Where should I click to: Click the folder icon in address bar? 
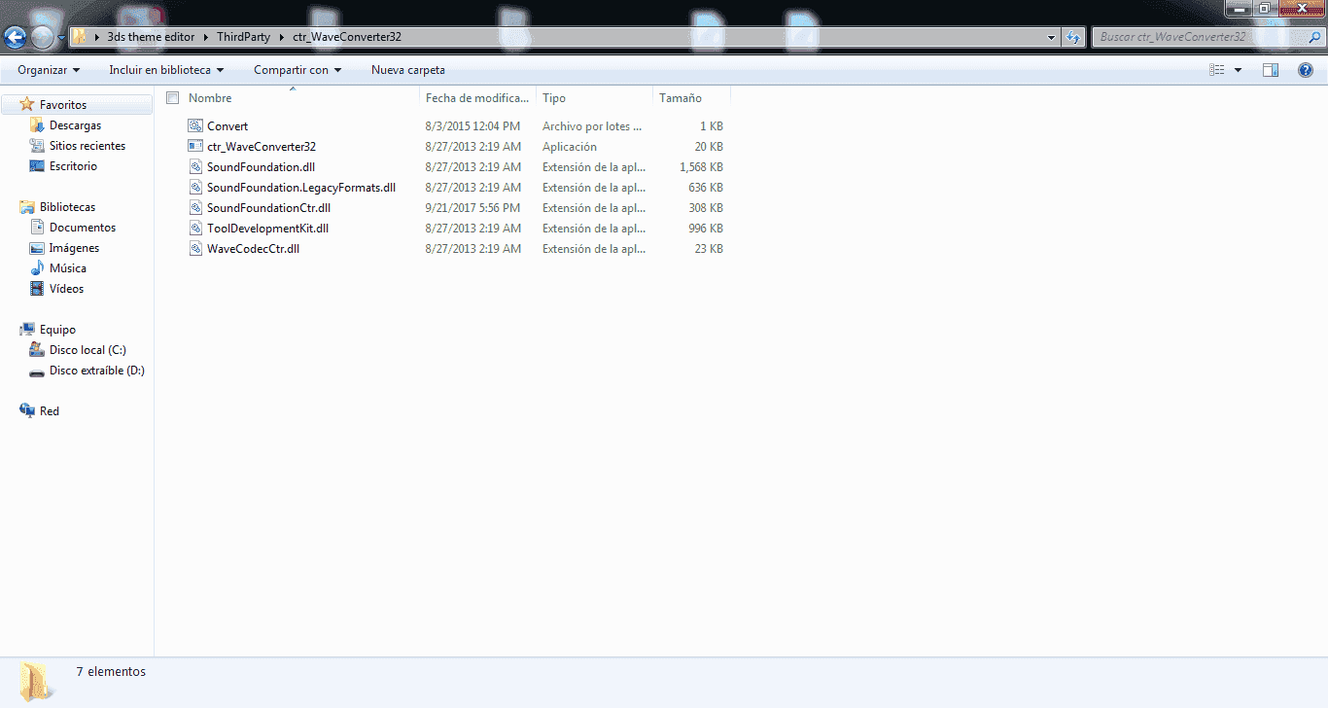pyautogui.click(x=81, y=37)
